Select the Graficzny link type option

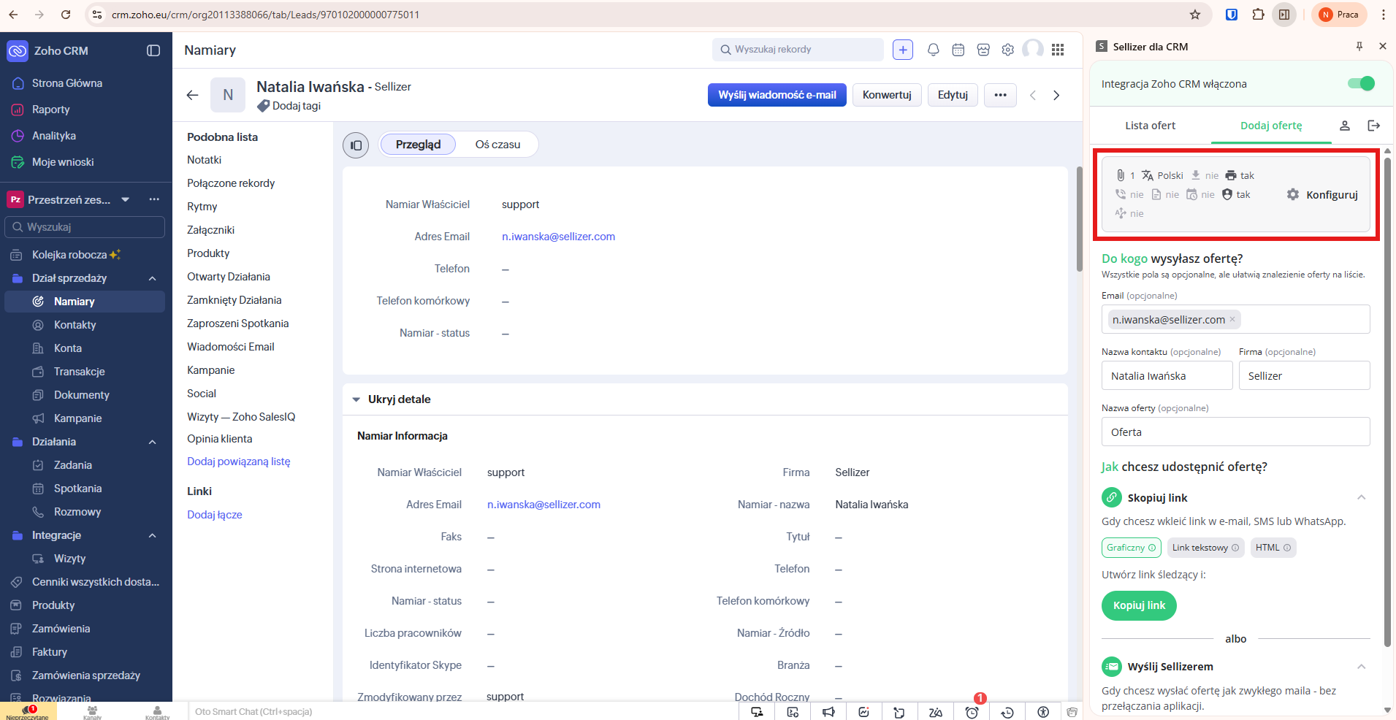[1131, 548]
